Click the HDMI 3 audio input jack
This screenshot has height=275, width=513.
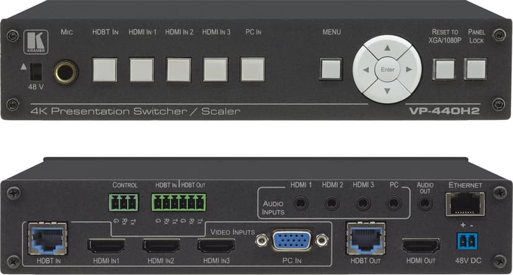click(x=363, y=203)
